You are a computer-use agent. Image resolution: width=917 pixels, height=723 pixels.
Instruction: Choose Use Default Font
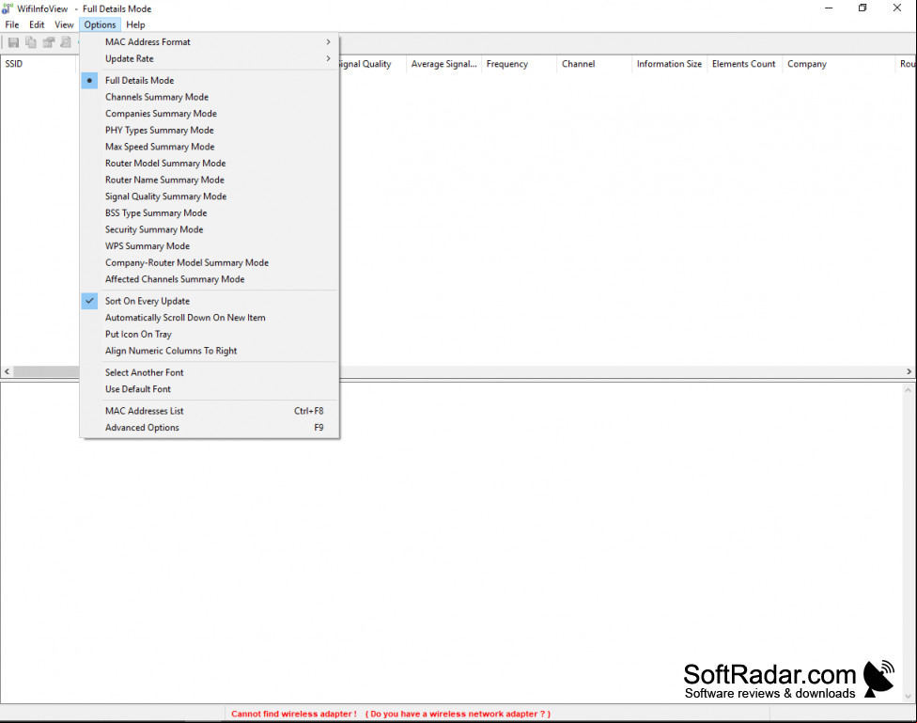(x=210, y=388)
